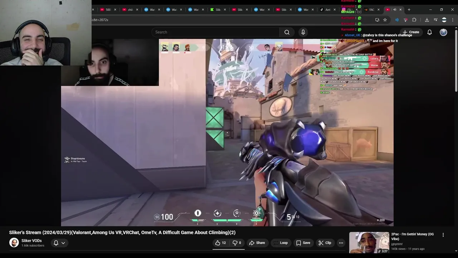Open the media controls icon in the Chrome toolbar
Image resolution: width=458 pixels, height=258 pixels.
(435, 20)
